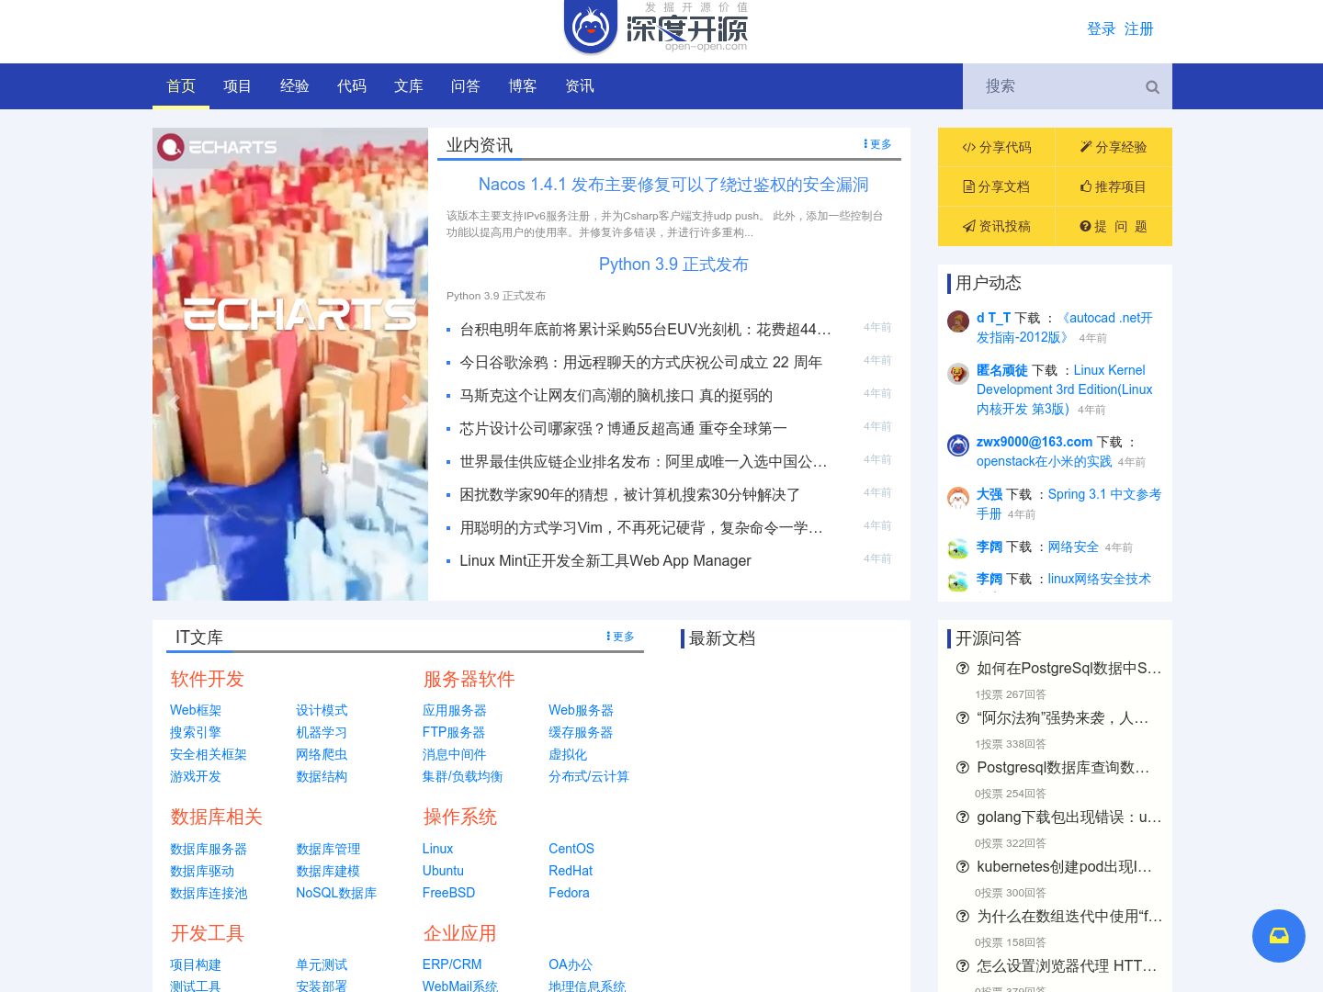Open 软件开发 category heading
The height and width of the screenshot is (992, 1323).
[x=207, y=680]
